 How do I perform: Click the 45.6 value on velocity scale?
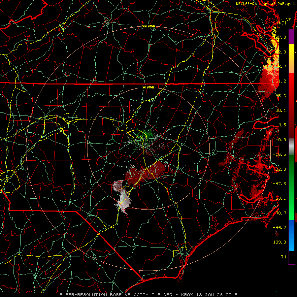pos(281,96)
